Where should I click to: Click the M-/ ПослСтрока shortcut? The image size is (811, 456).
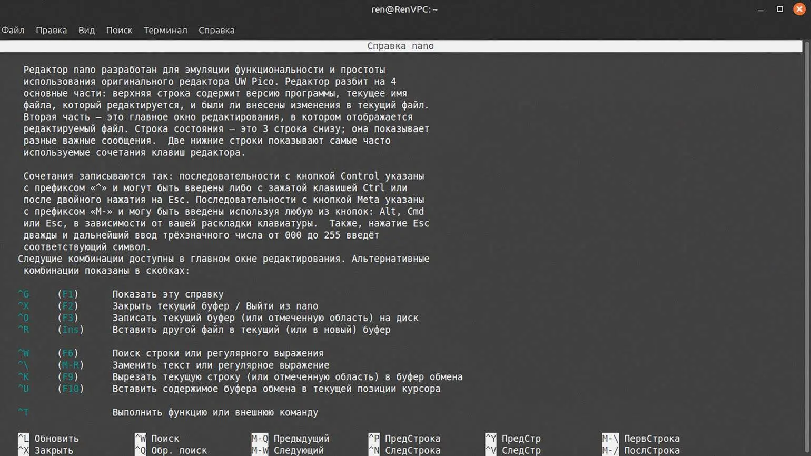(x=641, y=451)
